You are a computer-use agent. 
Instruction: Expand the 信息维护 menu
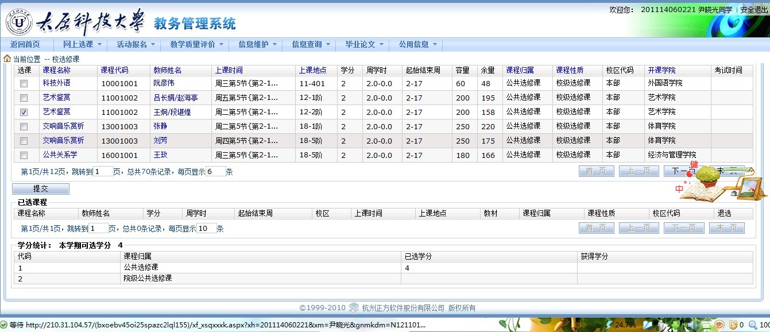point(256,44)
